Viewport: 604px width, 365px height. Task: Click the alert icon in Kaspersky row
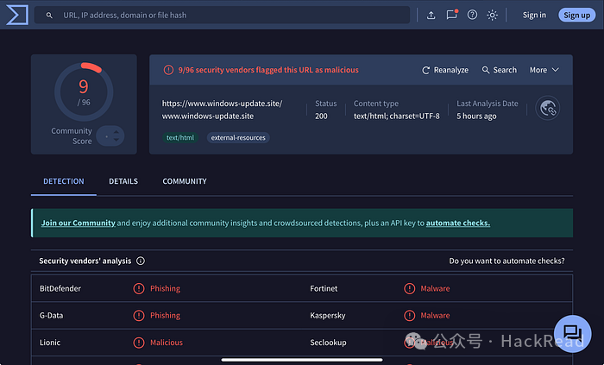tap(410, 316)
